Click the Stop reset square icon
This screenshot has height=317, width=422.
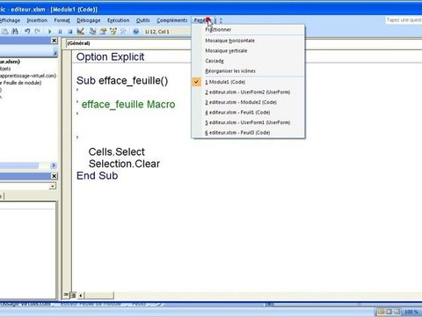click(x=69, y=32)
